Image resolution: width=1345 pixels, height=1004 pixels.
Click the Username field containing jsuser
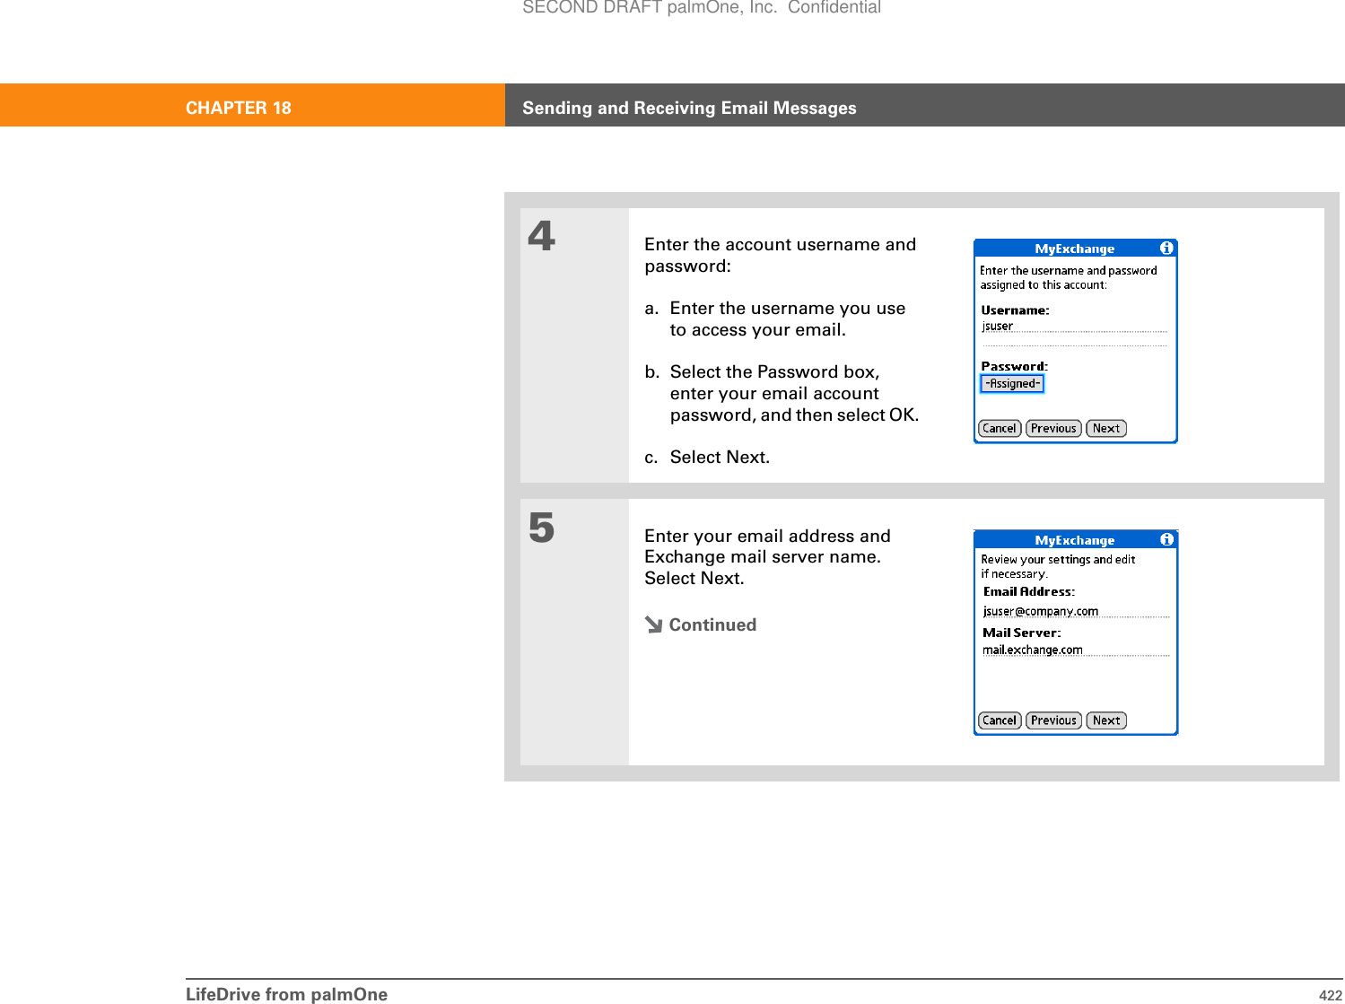[x=1074, y=326]
